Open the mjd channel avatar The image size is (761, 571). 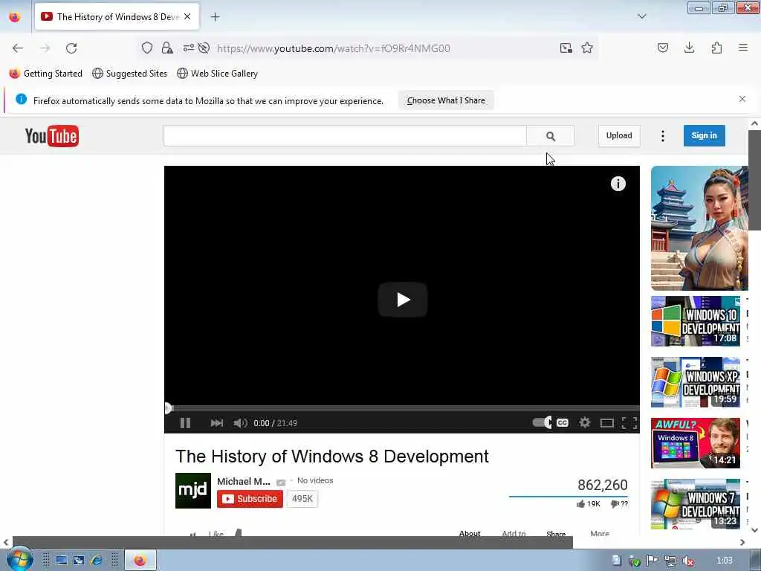[193, 491]
